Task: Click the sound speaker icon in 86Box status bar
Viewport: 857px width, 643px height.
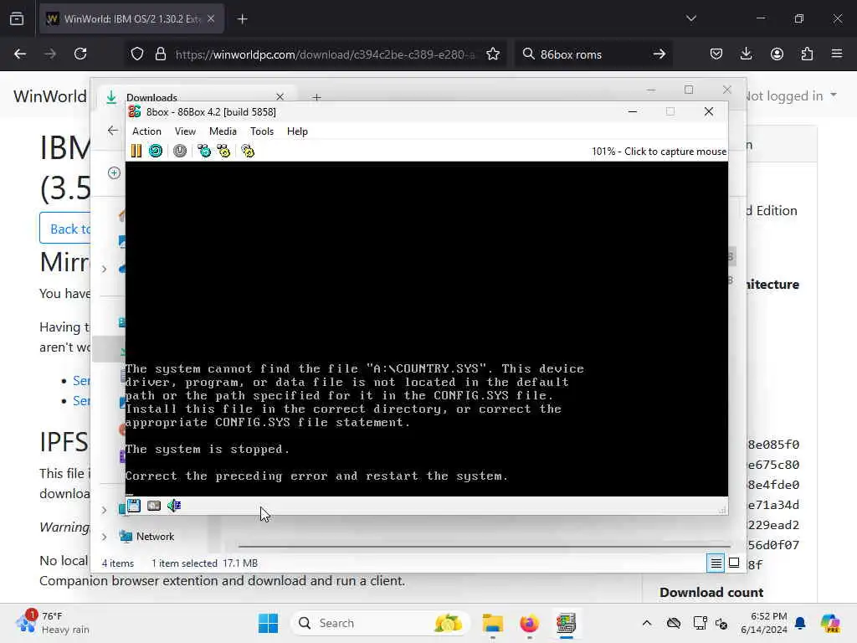Action: click(174, 505)
